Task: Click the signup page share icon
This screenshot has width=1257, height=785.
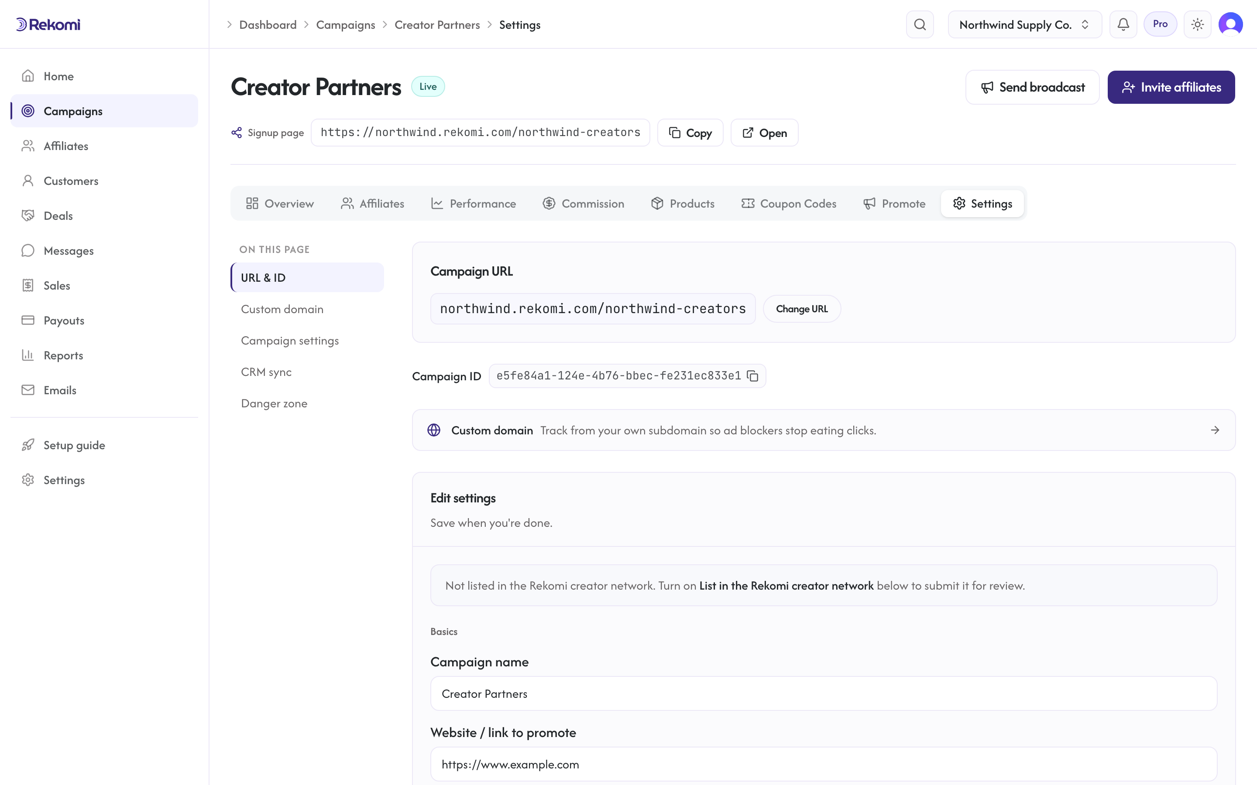Action: point(236,133)
